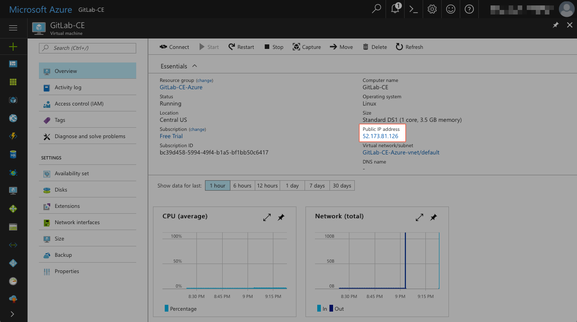Screen dimensions: 577x322
Task: Restart the virtual machine
Action: point(241,47)
